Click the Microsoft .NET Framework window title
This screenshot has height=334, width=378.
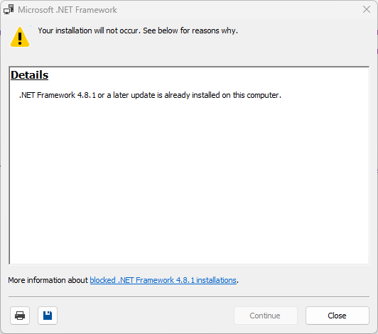coord(67,10)
